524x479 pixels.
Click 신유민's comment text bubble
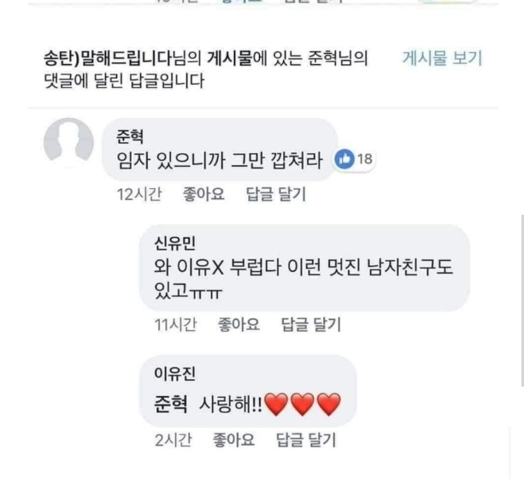(303, 279)
